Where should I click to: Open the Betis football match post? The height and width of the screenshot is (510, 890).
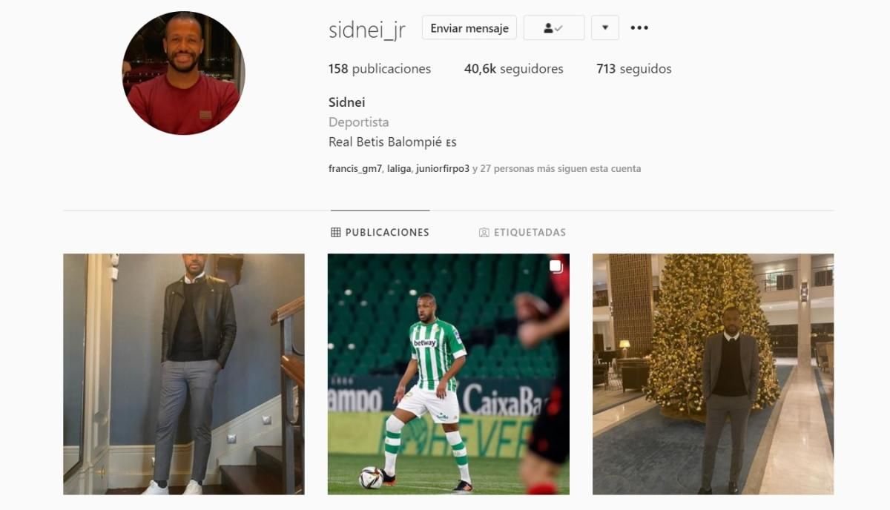(x=449, y=374)
